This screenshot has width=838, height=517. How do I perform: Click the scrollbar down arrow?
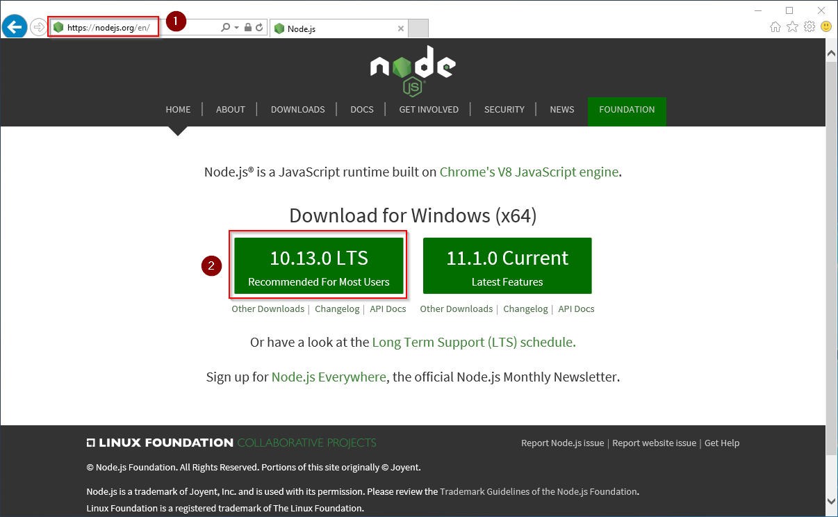pos(831,500)
